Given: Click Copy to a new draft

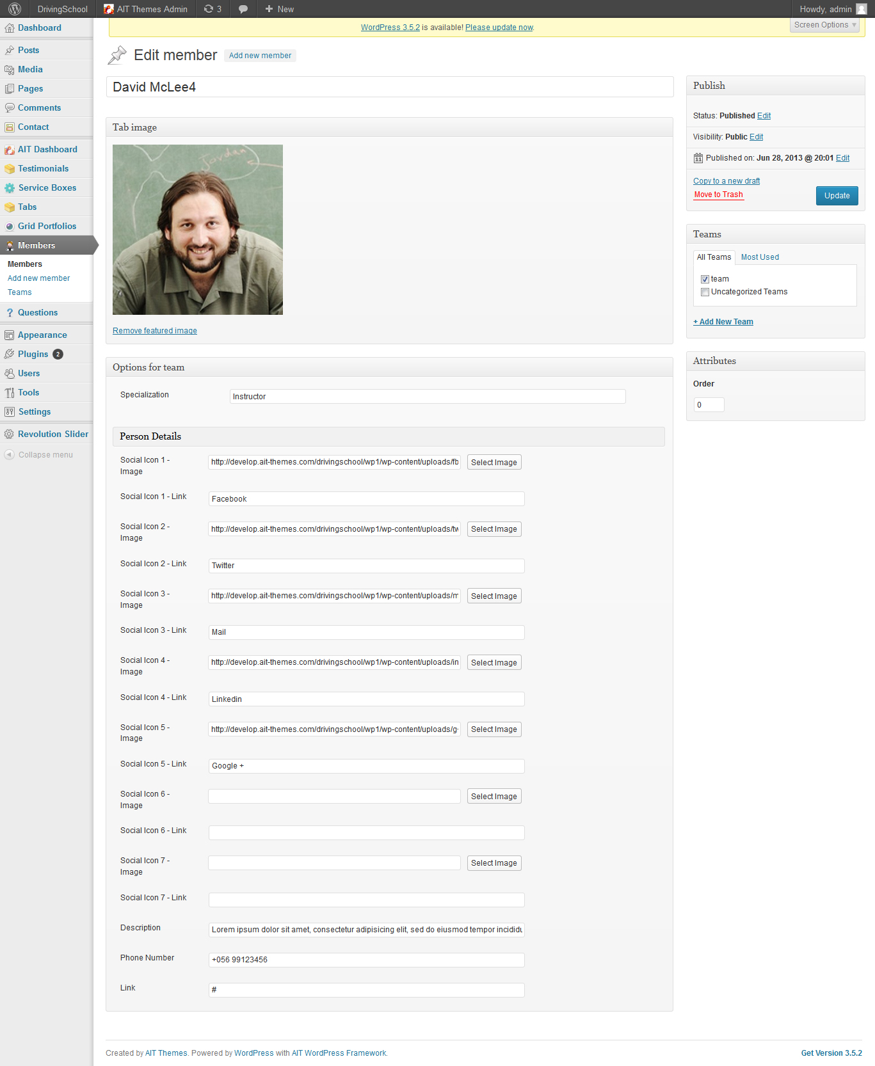Looking at the screenshot, I should (726, 181).
